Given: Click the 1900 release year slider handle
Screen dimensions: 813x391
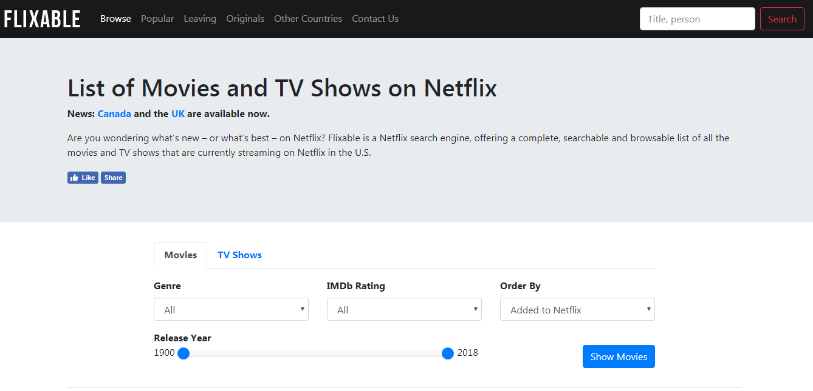Looking at the screenshot, I should 184,353.
